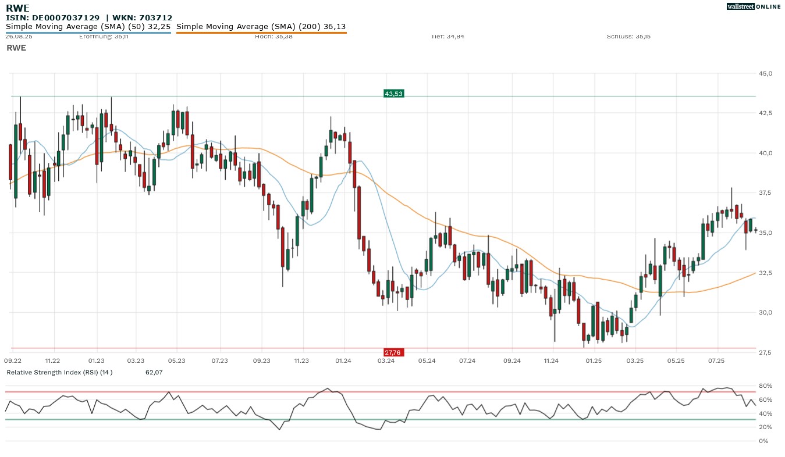Click the 03.25 date axis label
785x457 pixels.
coord(635,360)
